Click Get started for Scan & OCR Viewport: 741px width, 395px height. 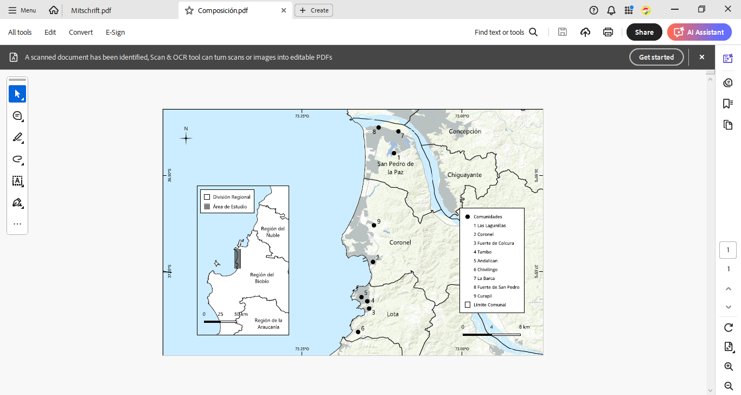656,57
